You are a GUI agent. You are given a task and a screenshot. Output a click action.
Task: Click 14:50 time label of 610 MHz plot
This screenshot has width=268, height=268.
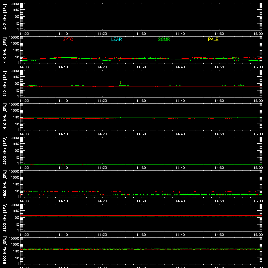pyautogui.click(x=219, y=101)
